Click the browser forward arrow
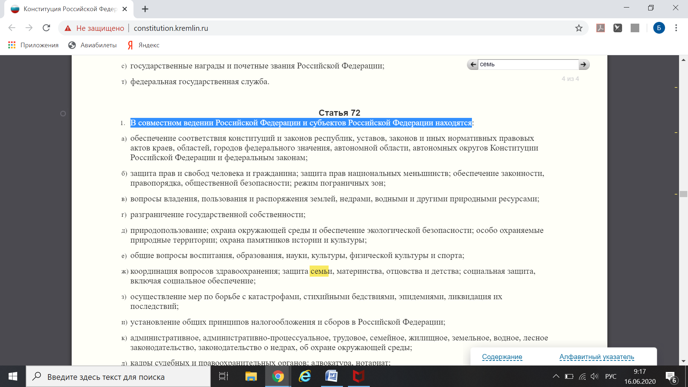Viewport: 688px width, 387px height. (x=29, y=28)
